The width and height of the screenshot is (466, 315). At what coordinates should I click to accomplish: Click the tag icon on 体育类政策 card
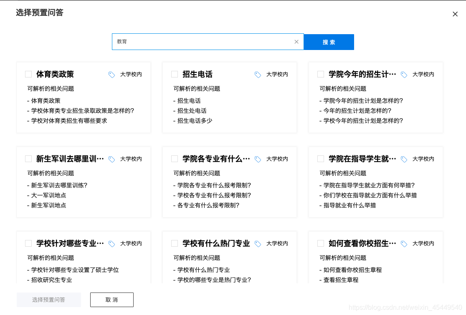tap(111, 75)
